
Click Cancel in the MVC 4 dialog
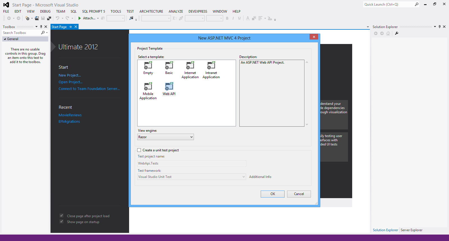pos(299,194)
